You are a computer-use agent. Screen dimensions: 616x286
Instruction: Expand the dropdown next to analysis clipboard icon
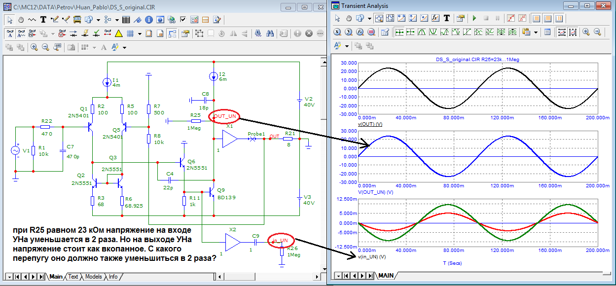[536, 32]
